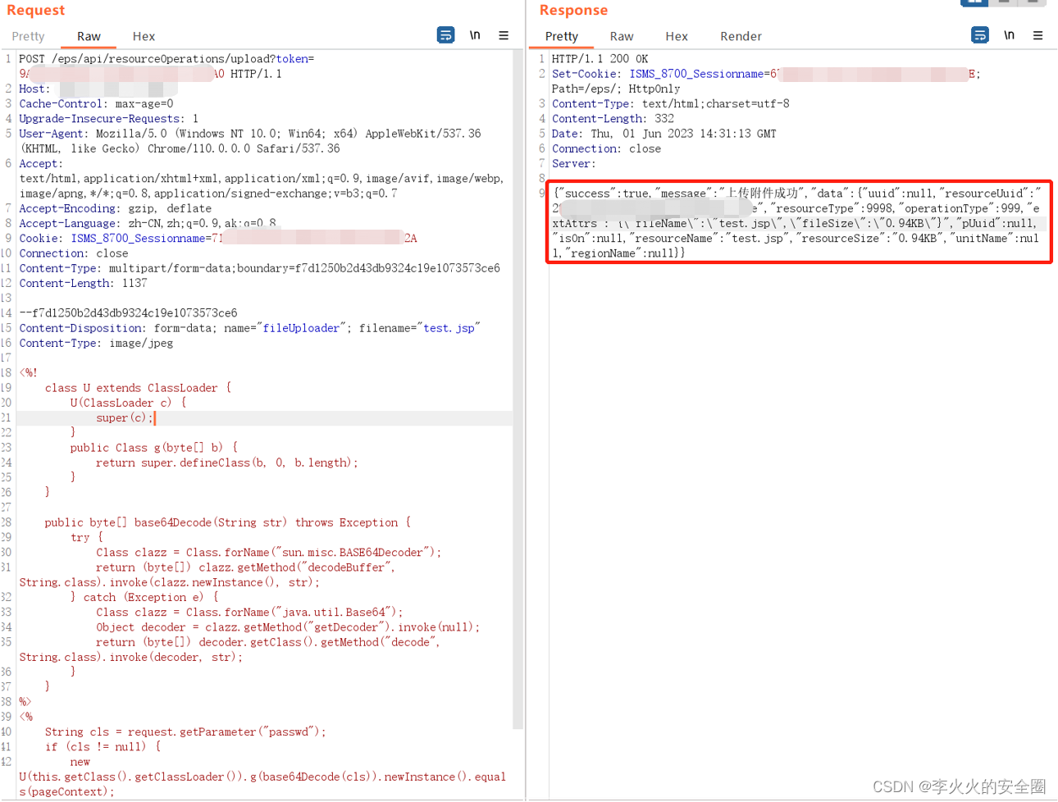Click the Accept-Language header line
Screen dimensions: 1058x802
pos(148,223)
